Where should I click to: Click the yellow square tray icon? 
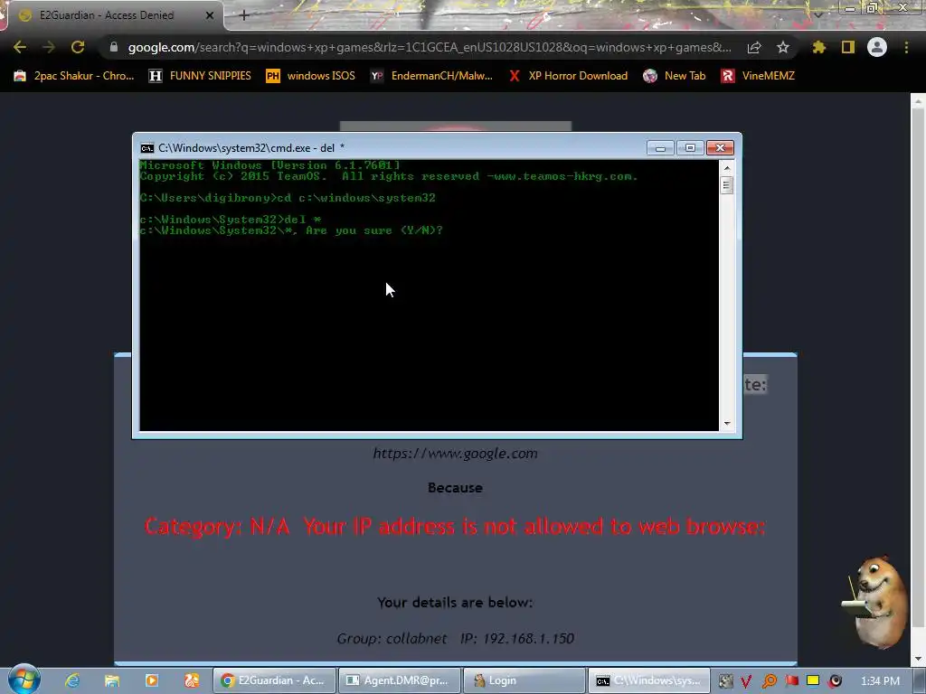coord(813,680)
